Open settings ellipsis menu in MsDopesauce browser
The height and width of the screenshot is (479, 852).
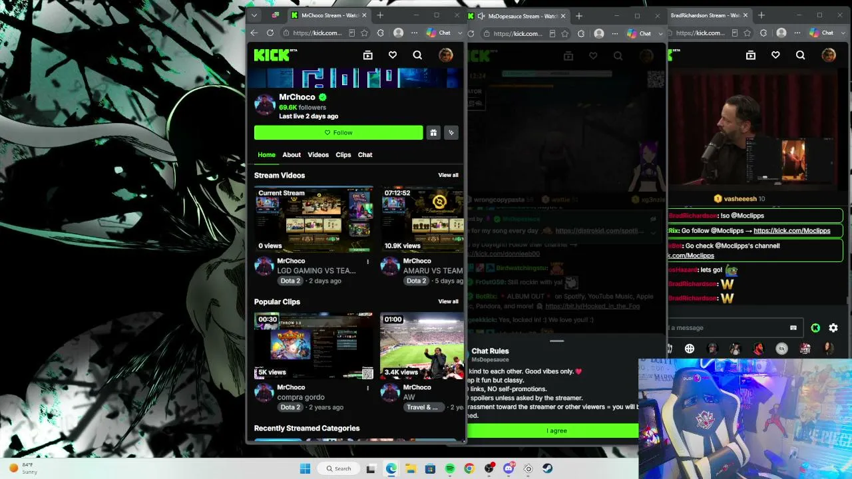pos(615,33)
